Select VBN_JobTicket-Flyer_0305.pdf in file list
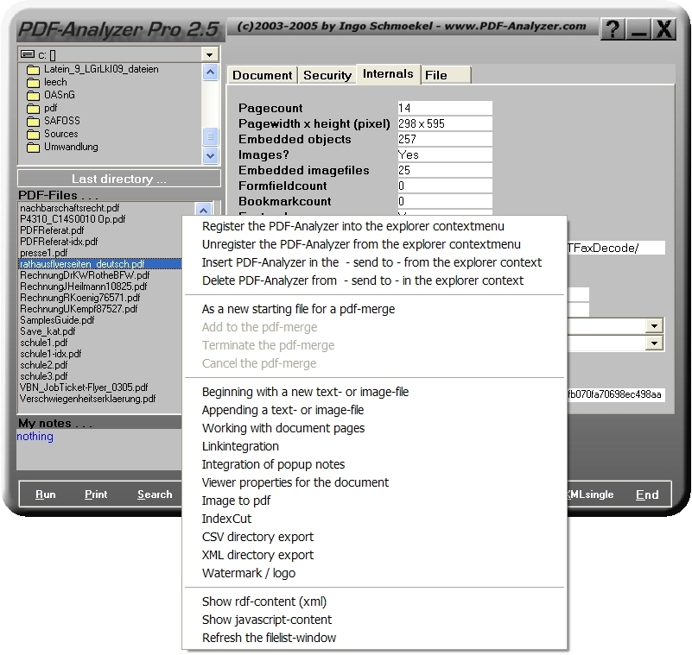Image resolution: width=692 pixels, height=655 pixels. (x=84, y=387)
